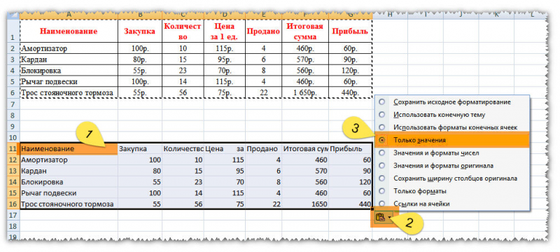560x252 pixels.
Task: Select red header cell 'Прибыль'
Action: (x=350, y=31)
